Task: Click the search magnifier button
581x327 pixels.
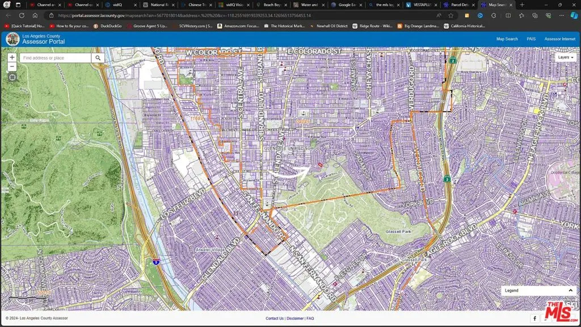Action: tap(98, 58)
